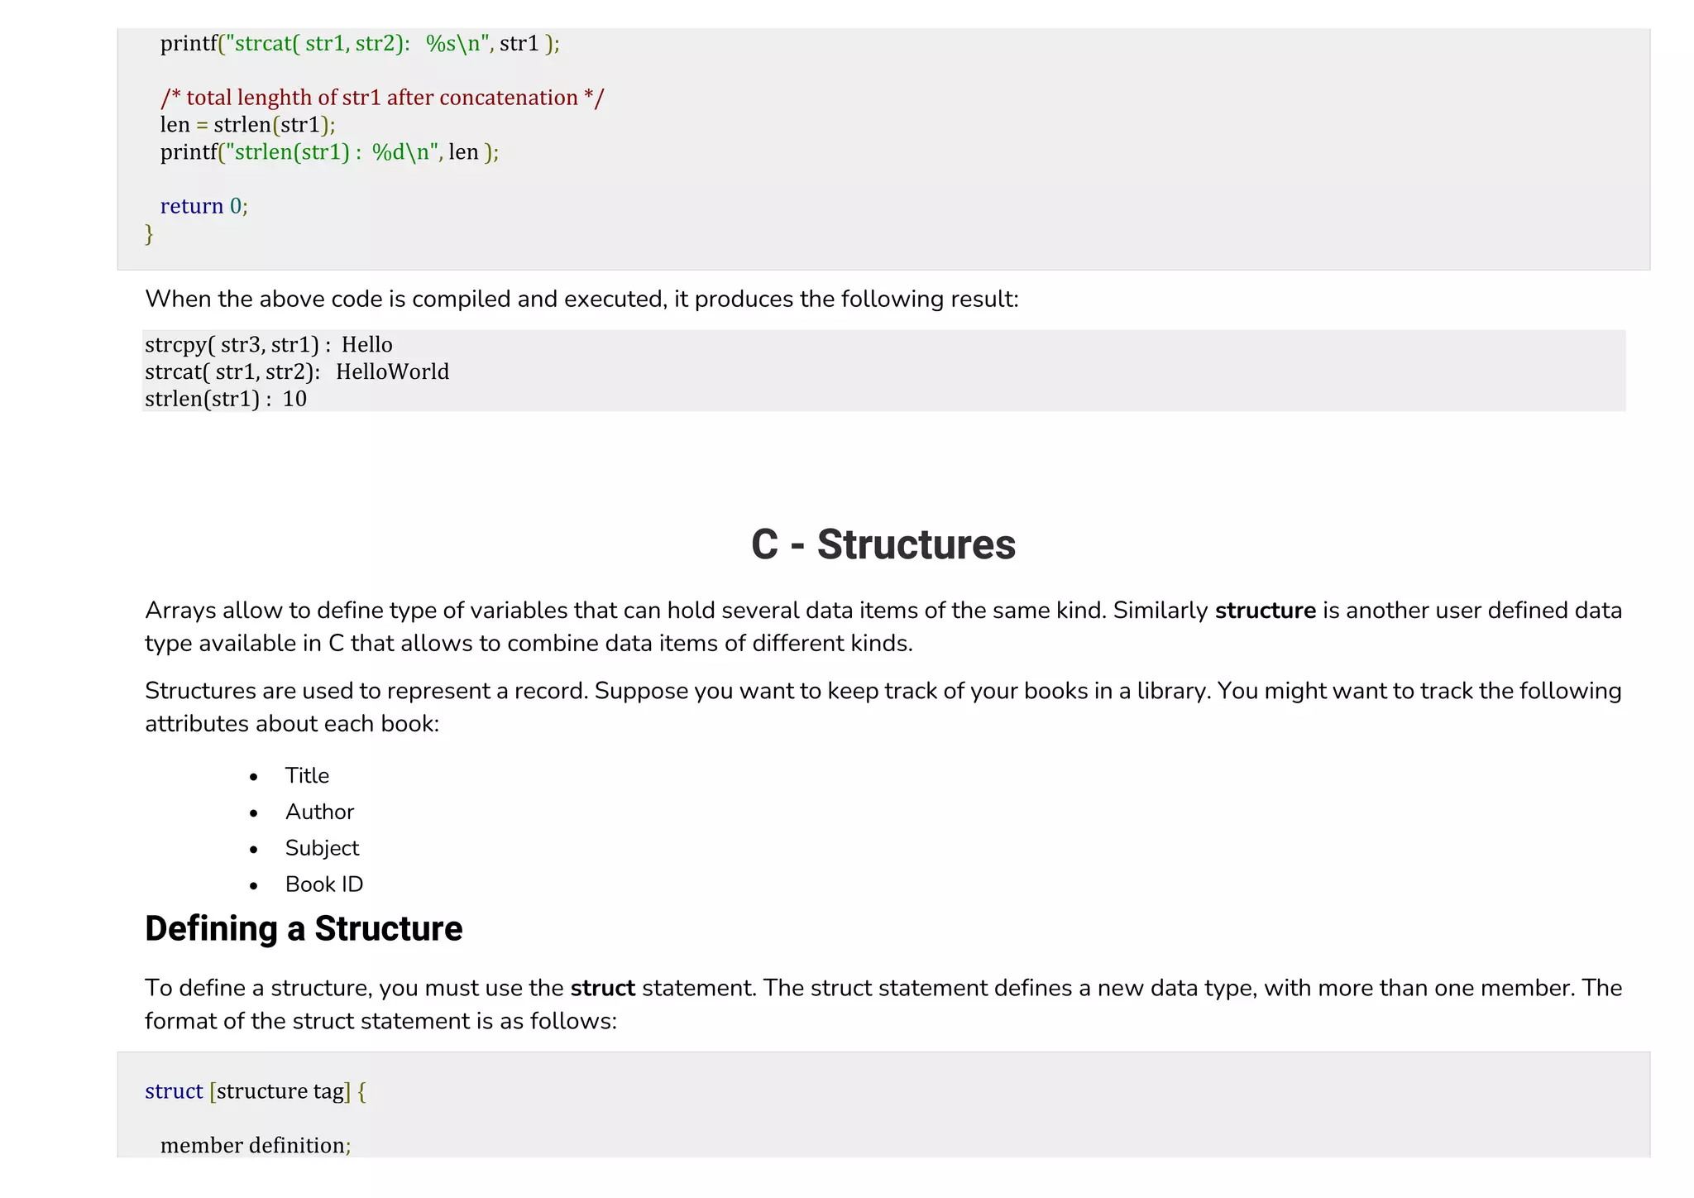This screenshot has width=1694, height=1198.
Task: Click the "return 0;" code line
Action: 204,206
